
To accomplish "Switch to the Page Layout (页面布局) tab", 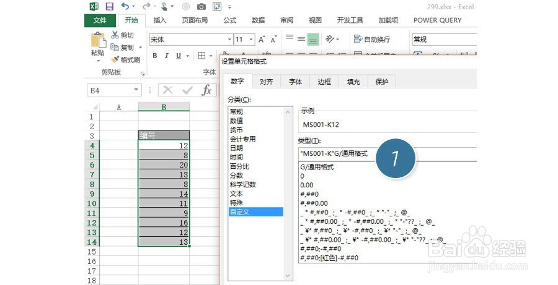I will click(195, 20).
